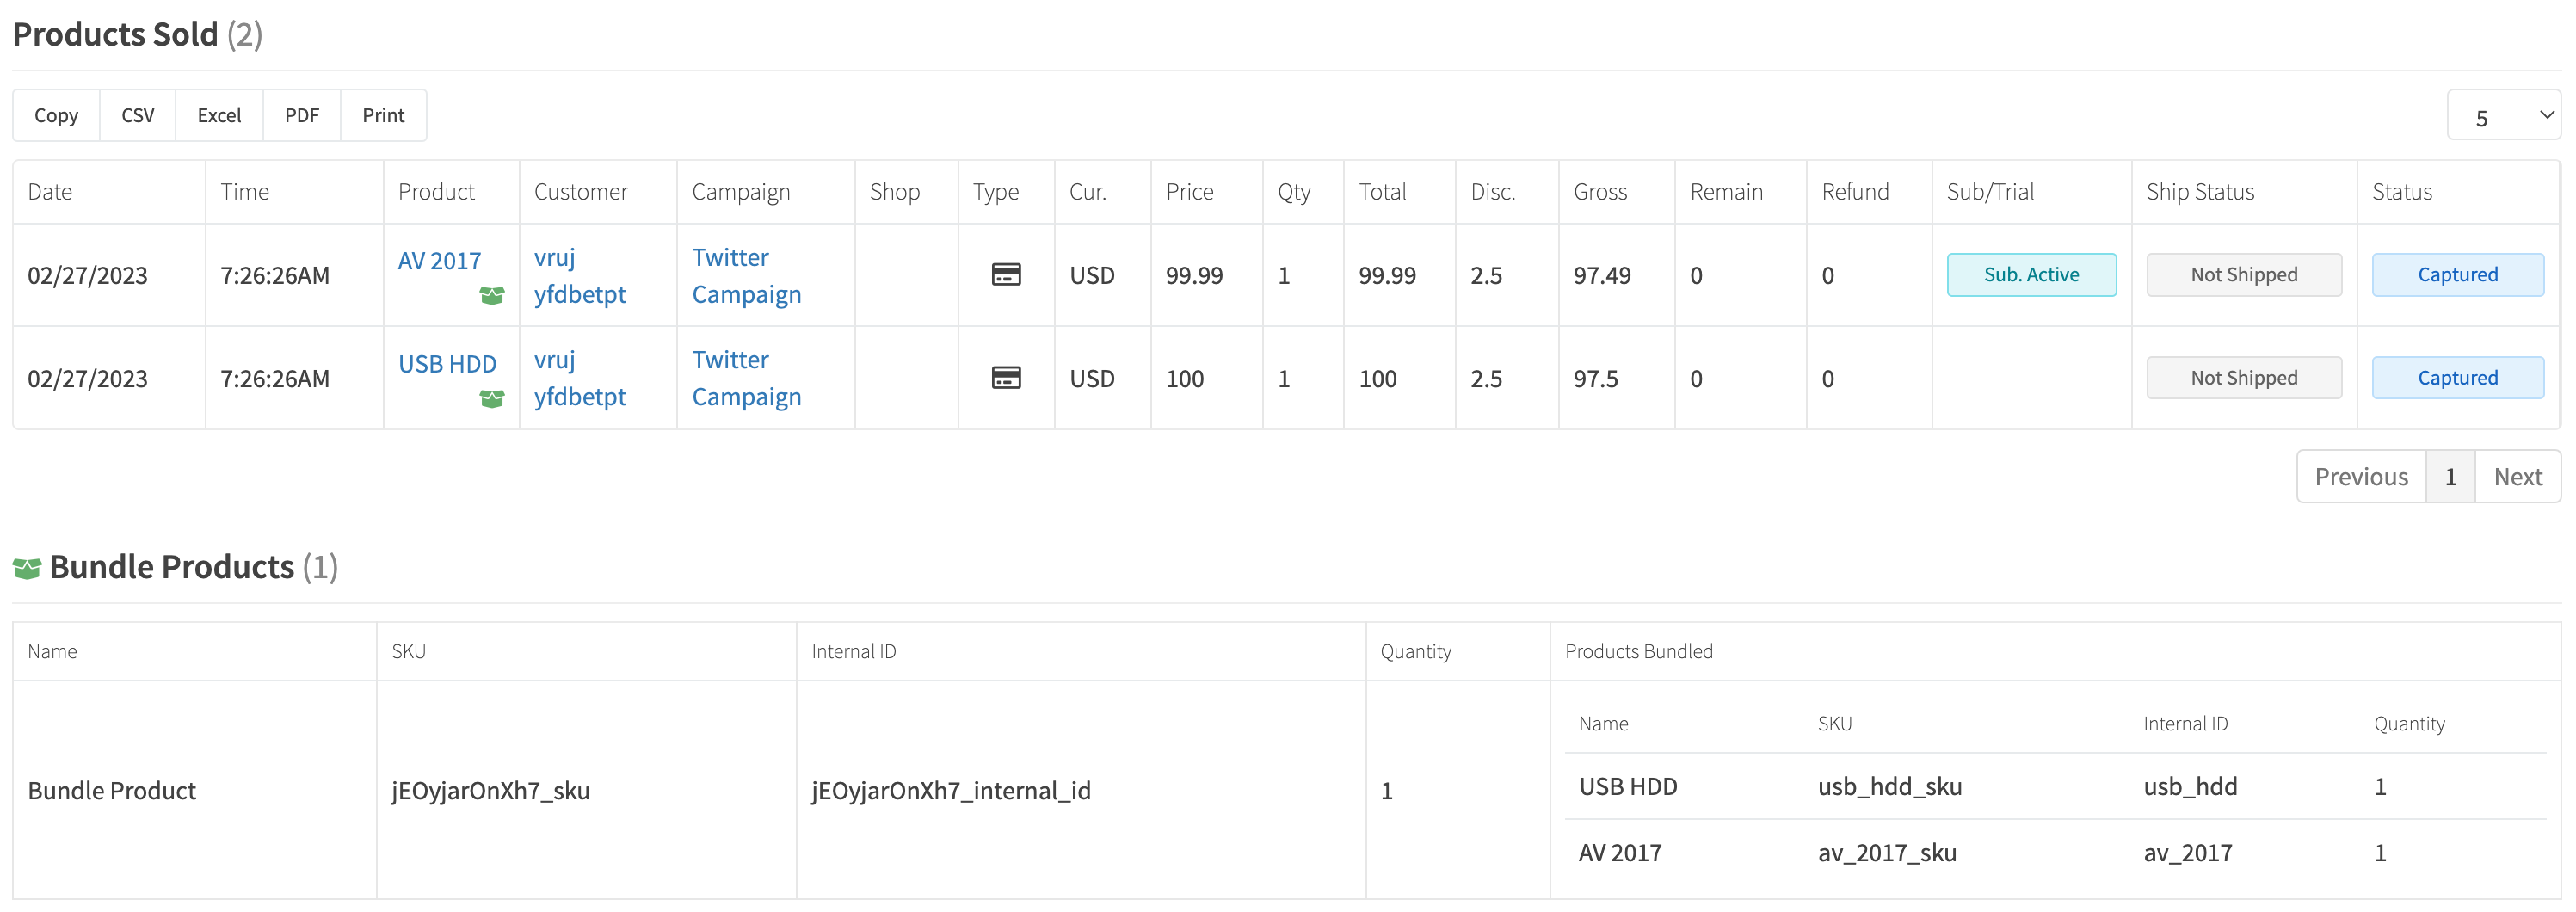The image size is (2576, 912).
Task: Export table as CSV
Action: pyautogui.click(x=138, y=115)
